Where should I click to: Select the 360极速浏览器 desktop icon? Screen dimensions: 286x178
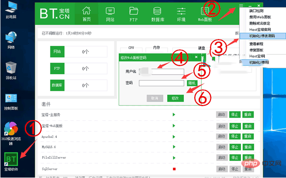pos(11,133)
